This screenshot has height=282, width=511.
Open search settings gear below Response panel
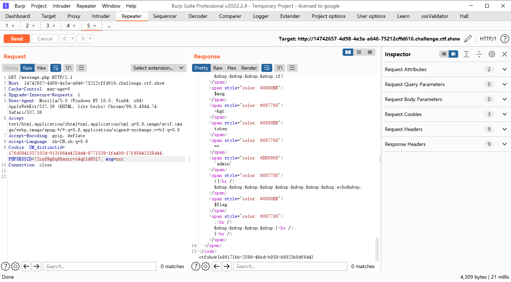pyautogui.click(x=206, y=266)
